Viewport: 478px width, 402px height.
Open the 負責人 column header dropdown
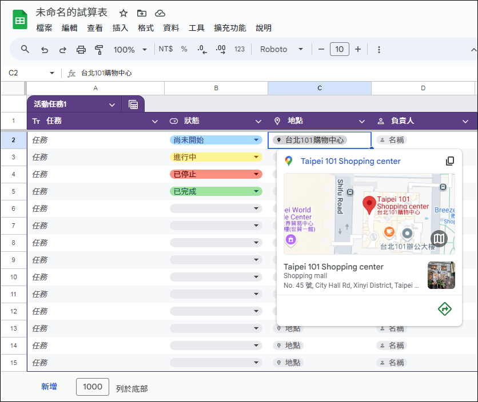465,122
